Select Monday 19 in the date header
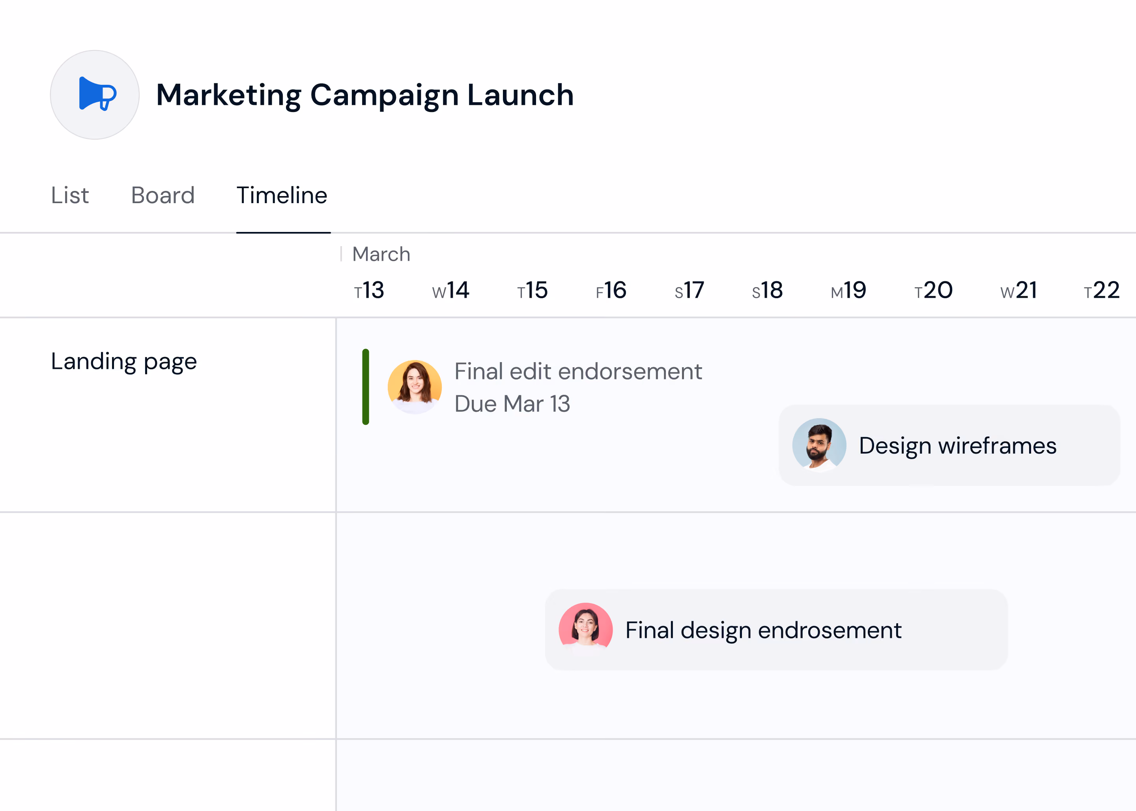Image resolution: width=1136 pixels, height=811 pixels. point(848,290)
